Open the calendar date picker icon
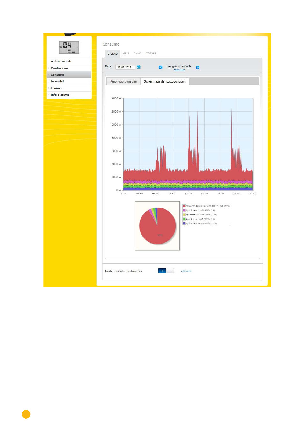Image resolution: width=304 pixels, height=430 pixels. pos(139,67)
